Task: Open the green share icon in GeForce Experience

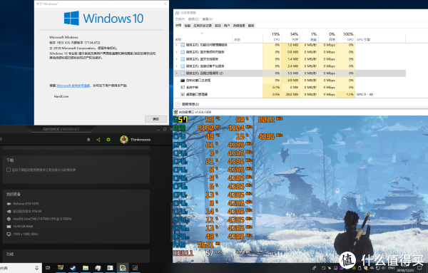Action: pos(98,140)
